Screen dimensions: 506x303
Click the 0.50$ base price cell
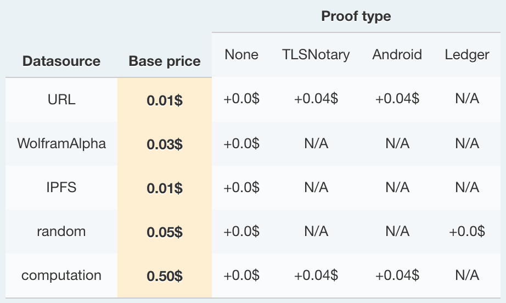165,276
